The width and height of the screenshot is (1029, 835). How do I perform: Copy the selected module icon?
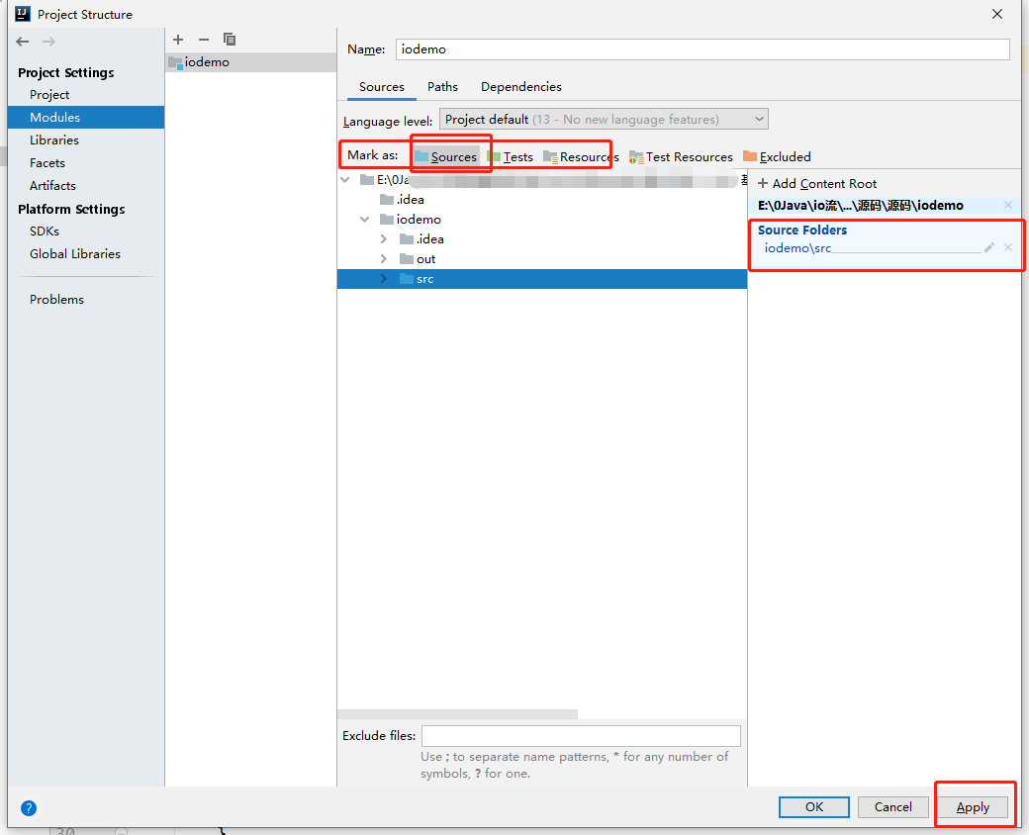click(x=229, y=40)
